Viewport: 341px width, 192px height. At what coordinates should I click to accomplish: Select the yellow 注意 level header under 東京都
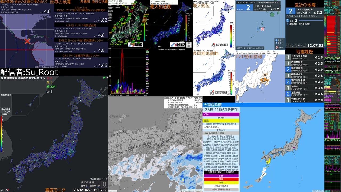click(221, 121)
